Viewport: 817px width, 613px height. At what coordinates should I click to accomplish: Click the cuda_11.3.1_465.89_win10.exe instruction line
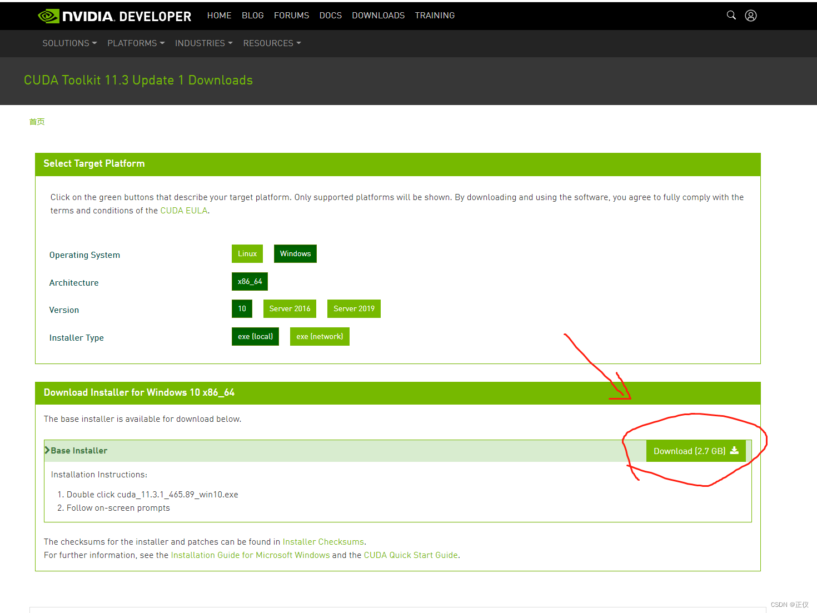point(152,495)
